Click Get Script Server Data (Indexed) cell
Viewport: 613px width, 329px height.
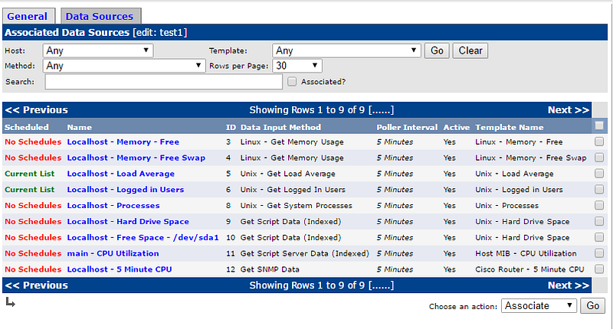[304, 254]
